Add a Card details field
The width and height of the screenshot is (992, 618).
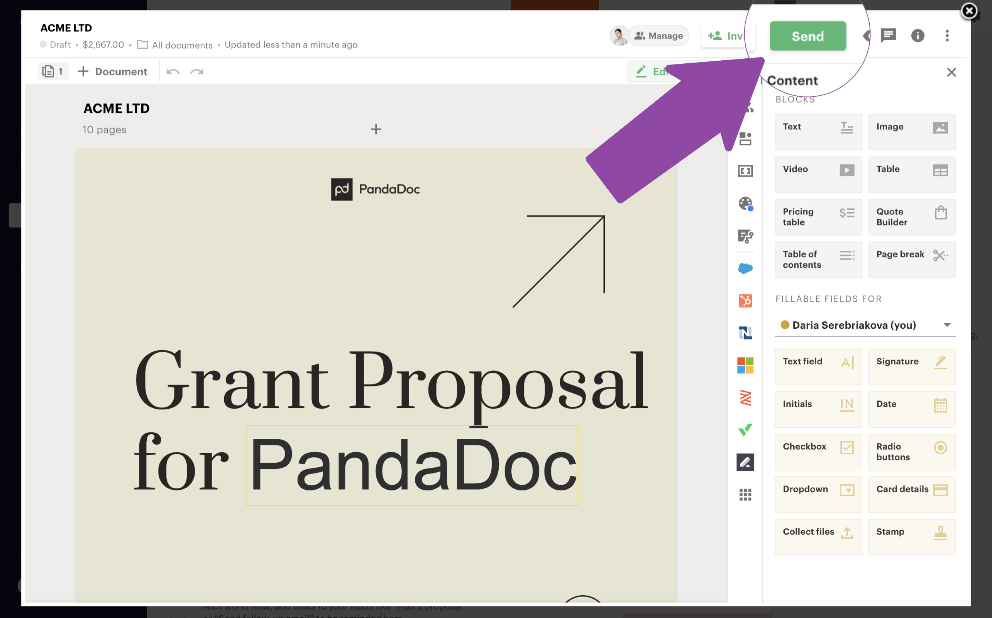(x=912, y=494)
